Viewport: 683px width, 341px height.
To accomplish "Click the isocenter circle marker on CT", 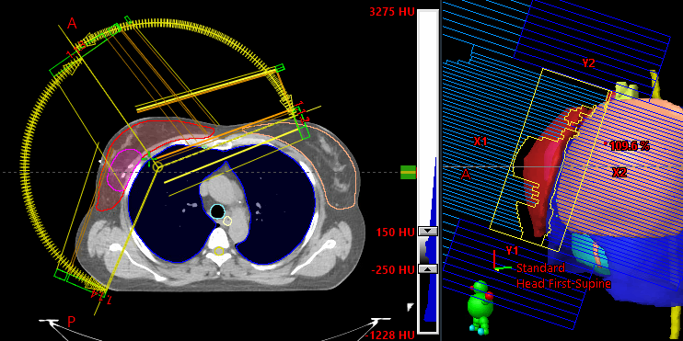I will pos(157,166).
